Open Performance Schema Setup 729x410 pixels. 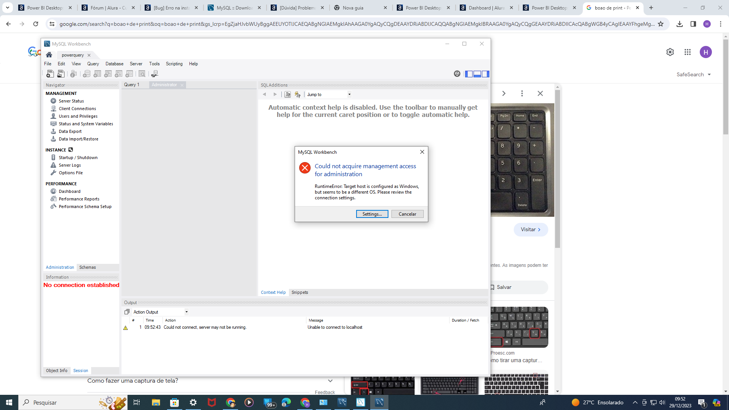[x=85, y=207]
